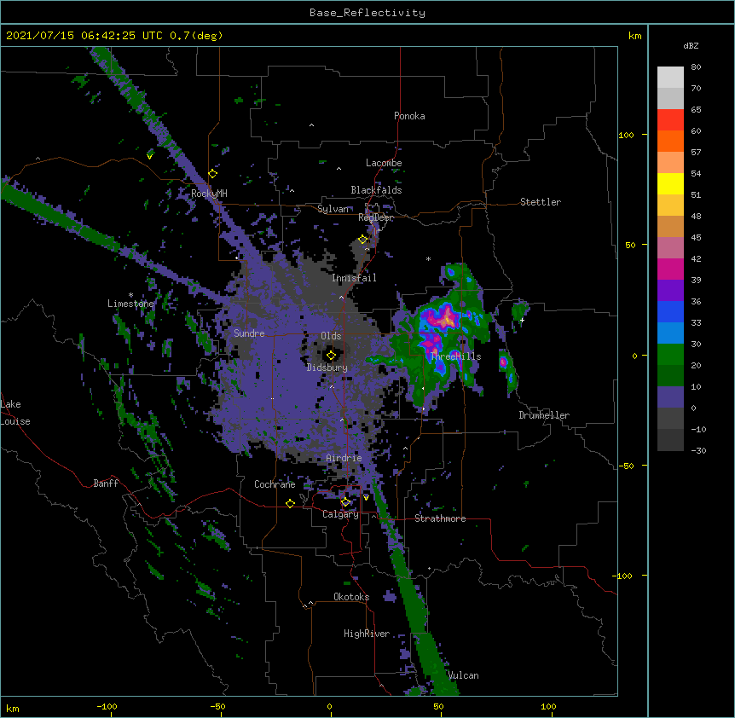Pick the blue 36 dBZ legend color

(x=670, y=311)
